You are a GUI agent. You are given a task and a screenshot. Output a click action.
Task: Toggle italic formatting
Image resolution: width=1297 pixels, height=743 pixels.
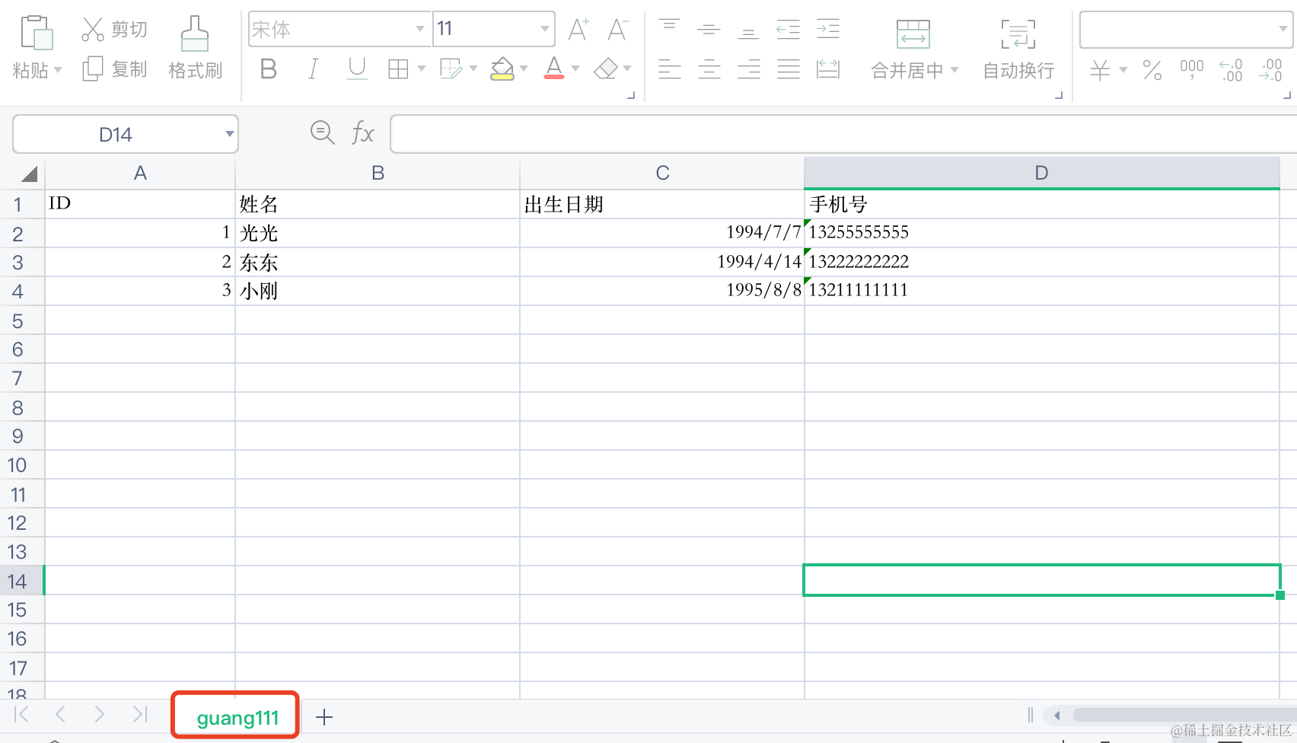(313, 69)
